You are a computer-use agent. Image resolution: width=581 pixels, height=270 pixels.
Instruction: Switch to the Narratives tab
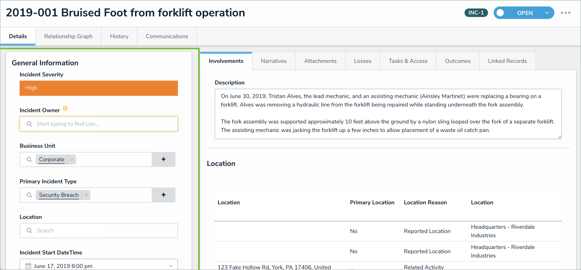(x=274, y=61)
